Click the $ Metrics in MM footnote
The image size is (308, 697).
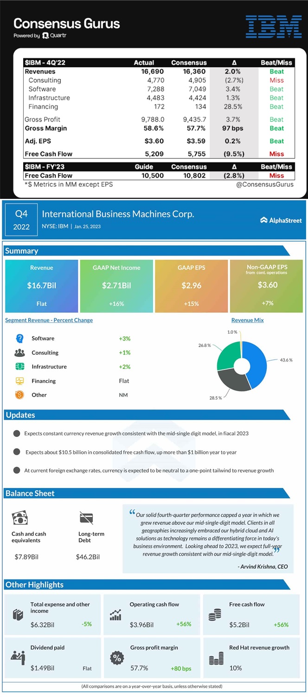[x=69, y=184]
